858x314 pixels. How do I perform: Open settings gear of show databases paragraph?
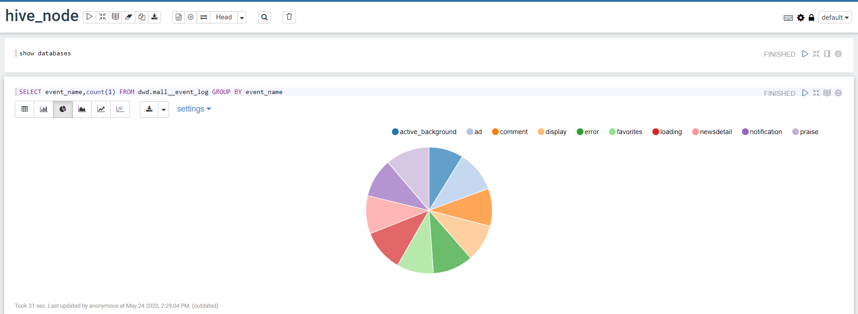[838, 54]
